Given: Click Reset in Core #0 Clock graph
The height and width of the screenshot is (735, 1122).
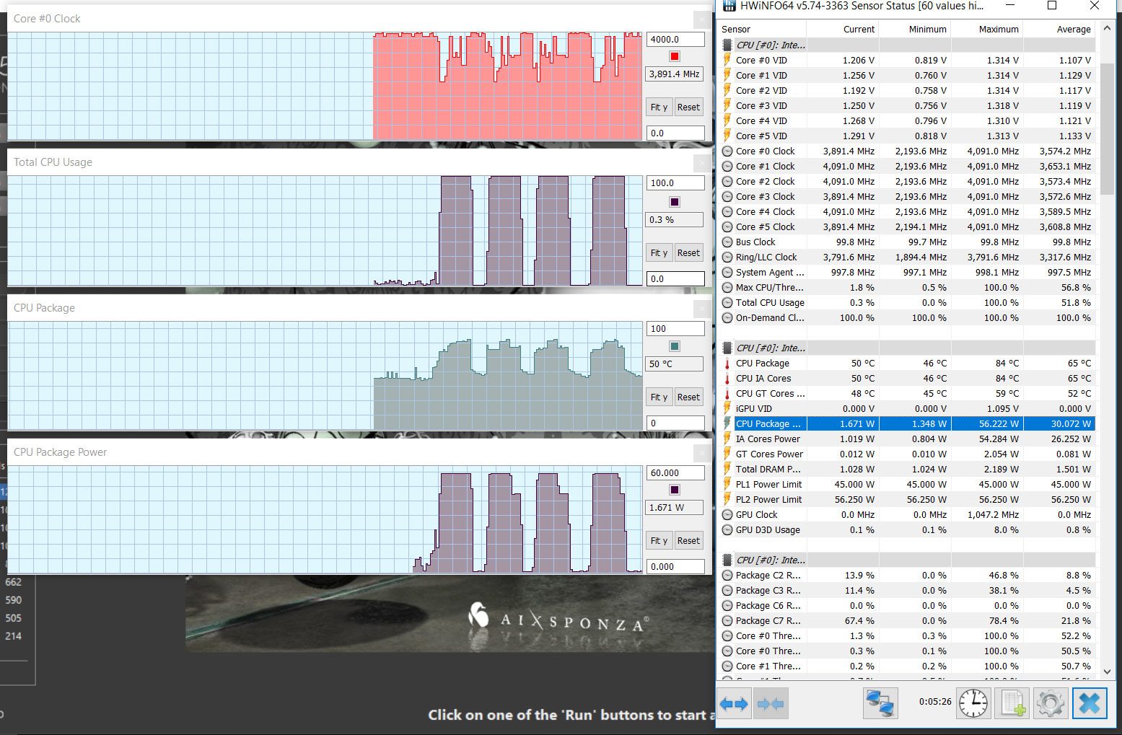Looking at the screenshot, I should tap(688, 107).
